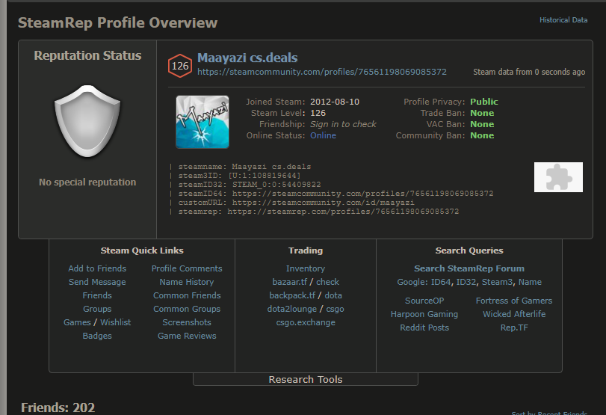The width and height of the screenshot is (606, 415).
Task: Click the Sort by Recent Friends link
Action: (x=549, y=412)
